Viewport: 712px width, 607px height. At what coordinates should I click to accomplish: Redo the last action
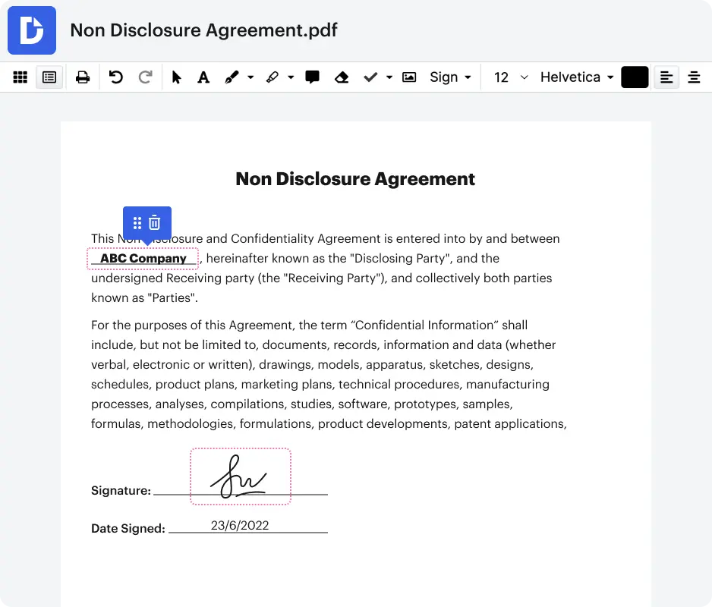point(146,77)
